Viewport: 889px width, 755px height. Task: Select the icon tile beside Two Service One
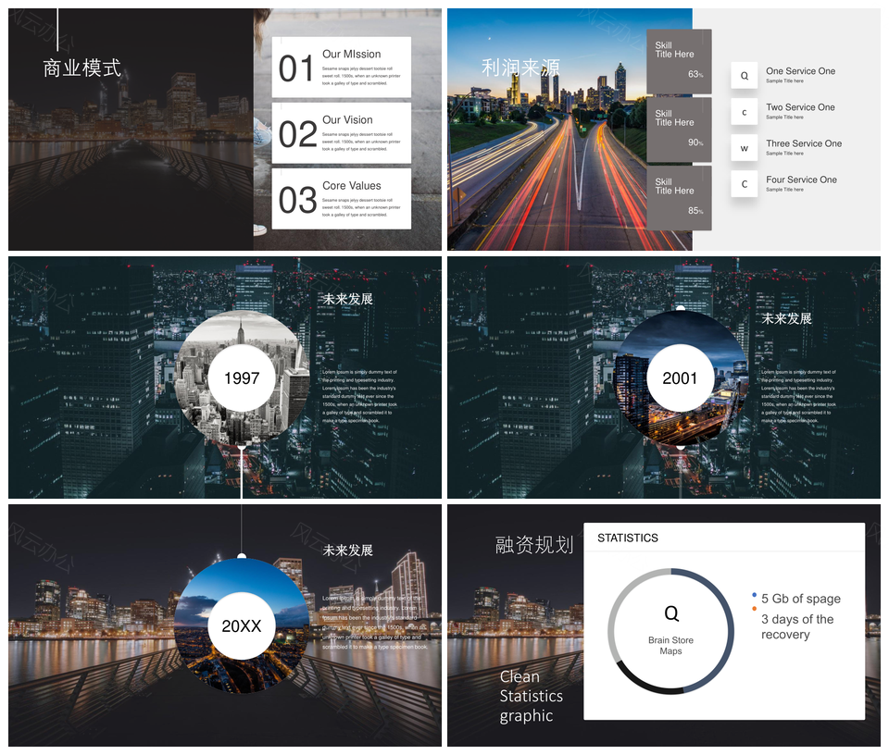[x=744, y=112]
